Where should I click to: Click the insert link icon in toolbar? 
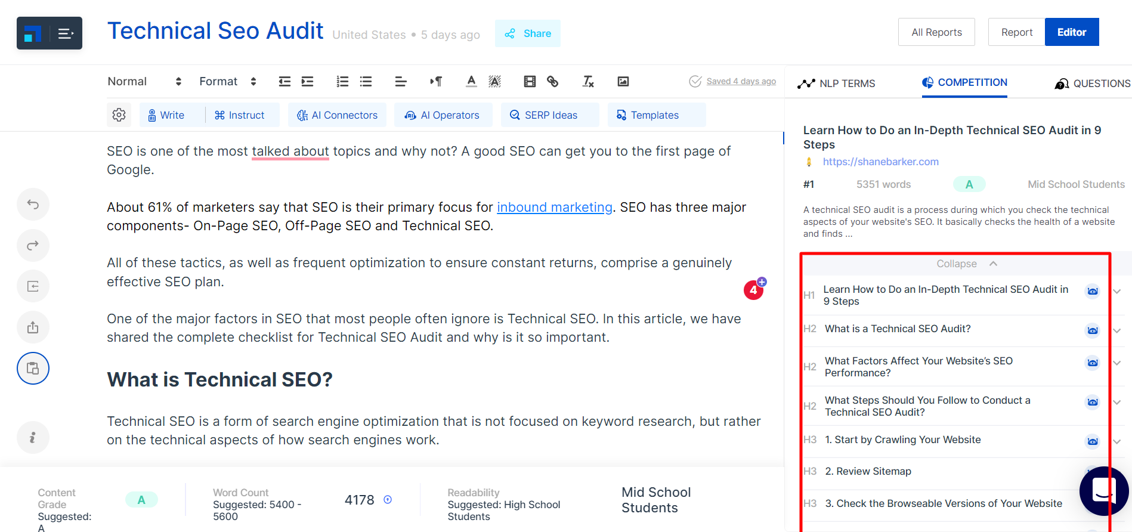pyautogui.click(x=552, y=82)
